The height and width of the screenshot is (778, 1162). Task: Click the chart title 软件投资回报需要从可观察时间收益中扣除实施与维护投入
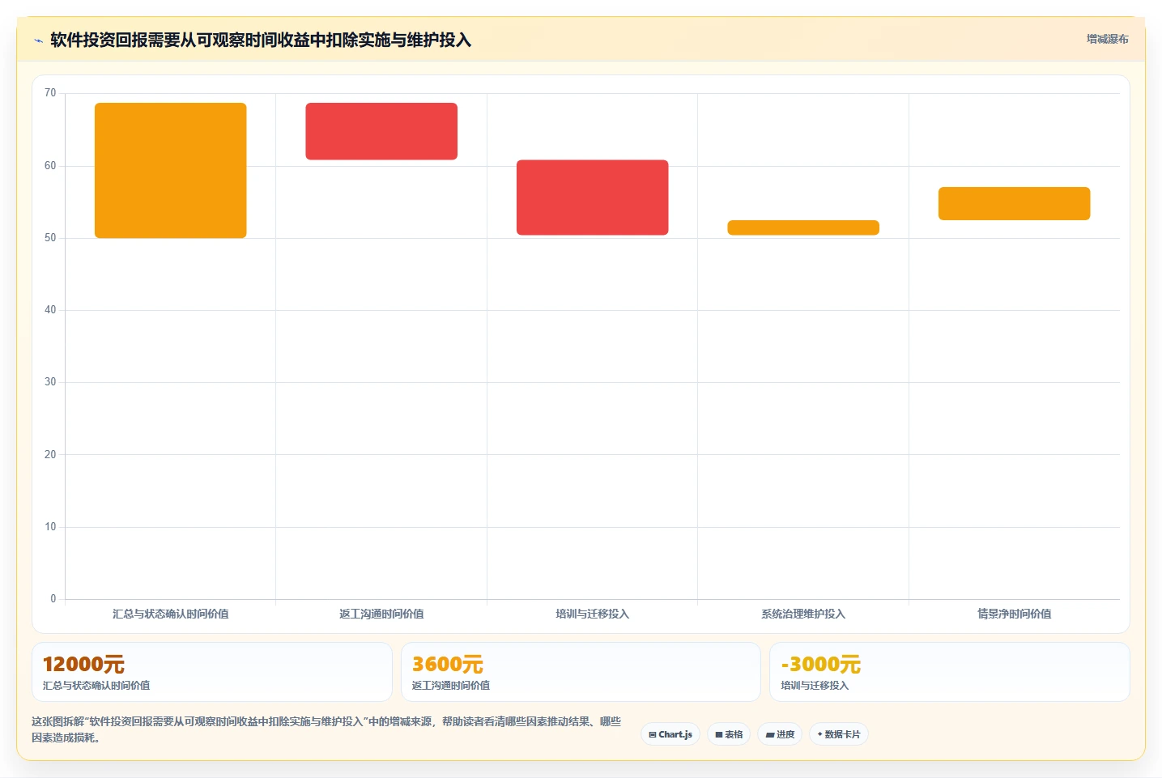pyautogui.click(x=261, y=40)
